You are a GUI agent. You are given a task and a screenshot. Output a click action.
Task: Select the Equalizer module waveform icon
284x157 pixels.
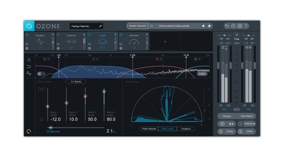coord(40,42)
